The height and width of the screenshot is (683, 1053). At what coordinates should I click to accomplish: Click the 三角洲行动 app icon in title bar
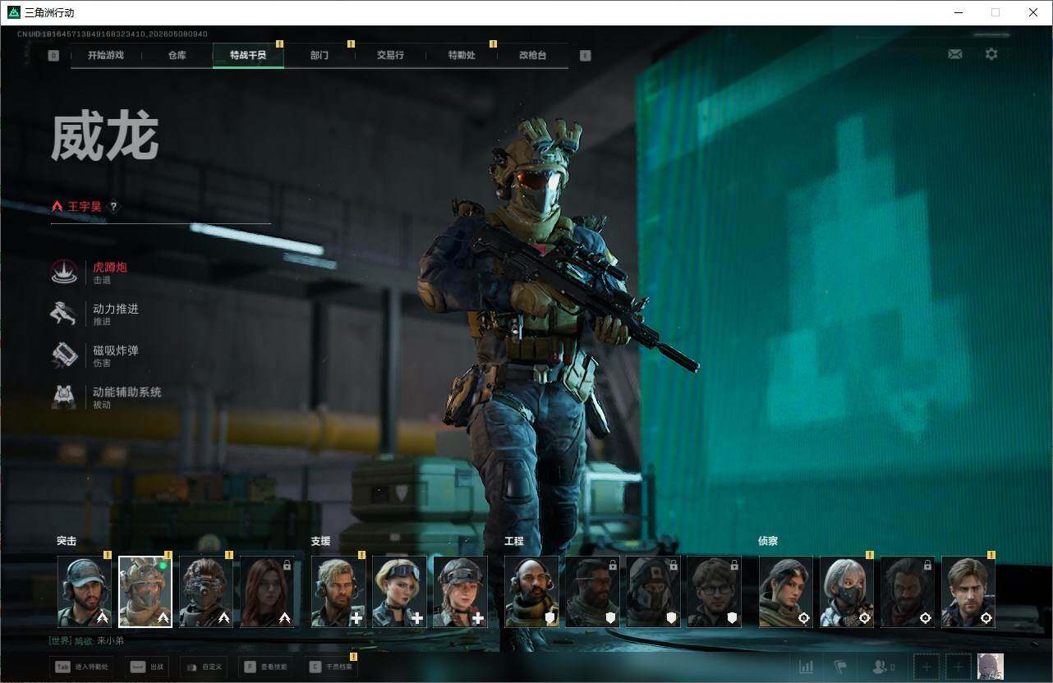pyautogui.click(x=13, y=12)
